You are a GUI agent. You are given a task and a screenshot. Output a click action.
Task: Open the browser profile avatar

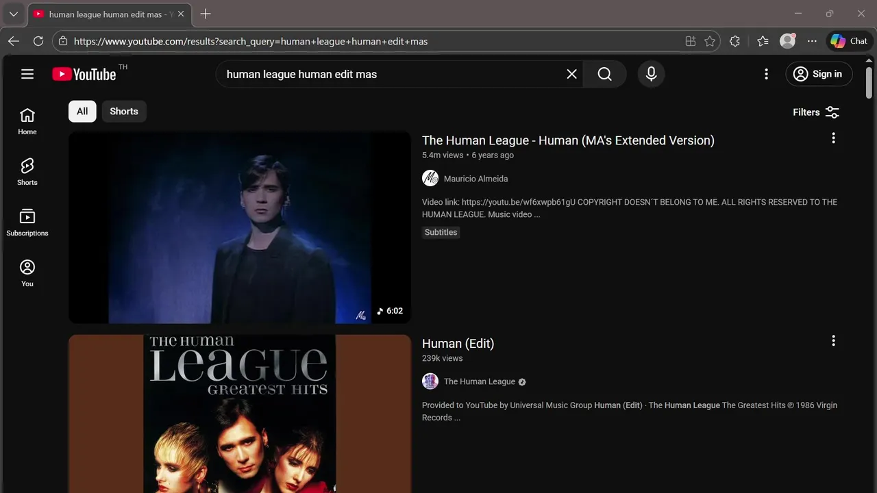point(788,41)
